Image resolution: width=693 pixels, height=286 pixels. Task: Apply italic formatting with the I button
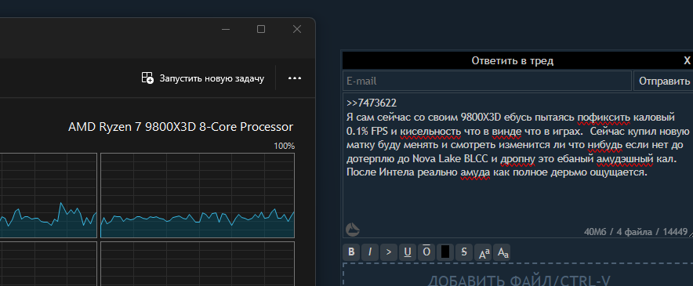[x=370, y=252]
